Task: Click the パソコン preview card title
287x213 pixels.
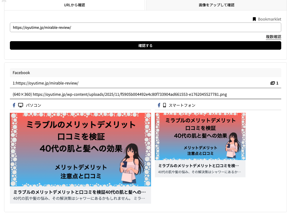Action: pos(80,192)
